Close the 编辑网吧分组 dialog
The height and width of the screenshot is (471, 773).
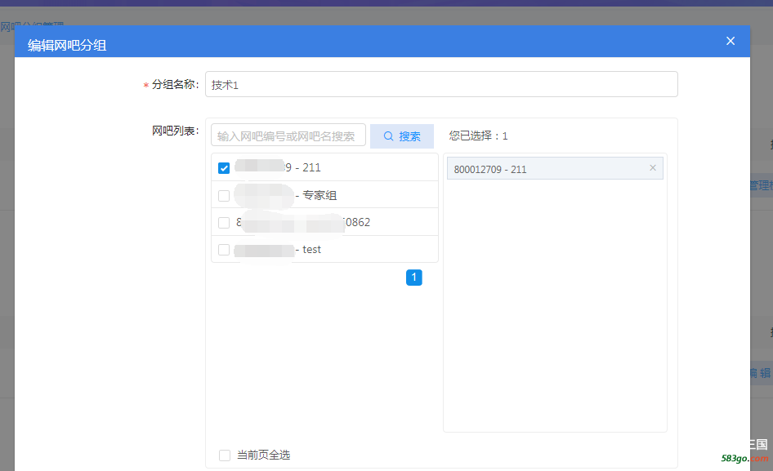pyautogui.click(x=731, y=41)
